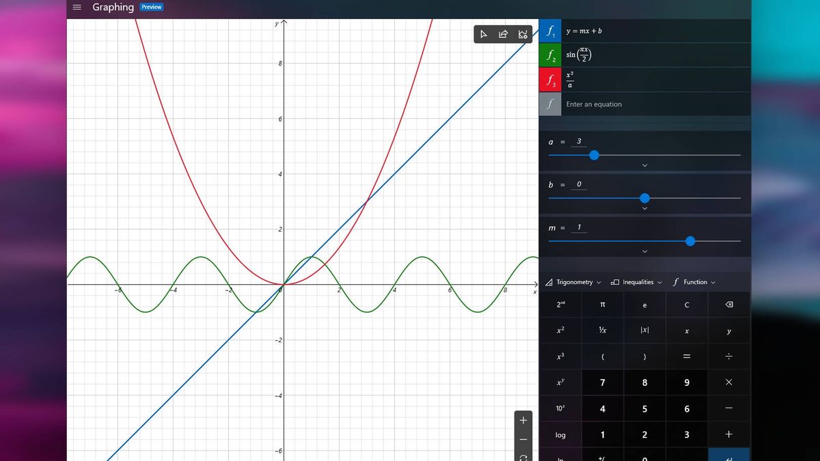The width and height of the screenshot is (820, 461).
Task: Insert variable y from keypad
Action: (728, 331)
